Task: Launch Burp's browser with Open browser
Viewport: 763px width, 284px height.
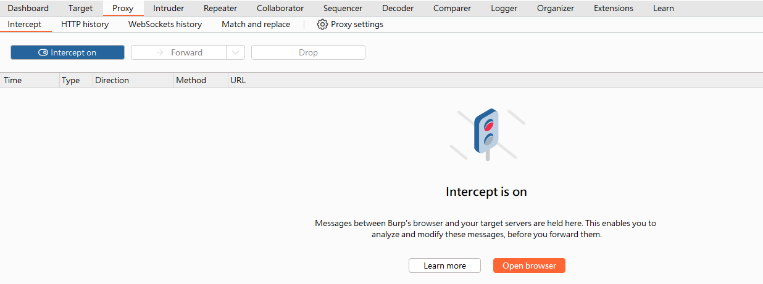Action: 529,266
